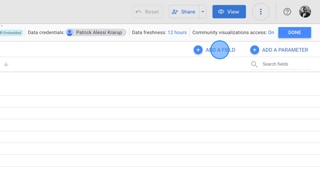Viewport: 320px width, 178px height.
Task: Open Patrick Alessi Krarup credentials chip
Action: 96,32
